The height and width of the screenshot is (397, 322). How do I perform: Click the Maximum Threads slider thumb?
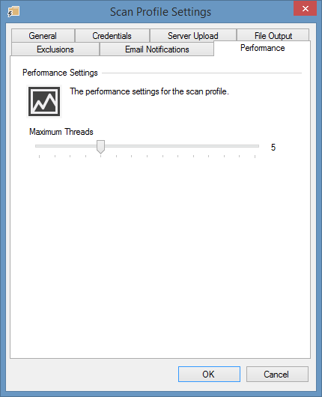pyautogui.click(x=101, y=147)
